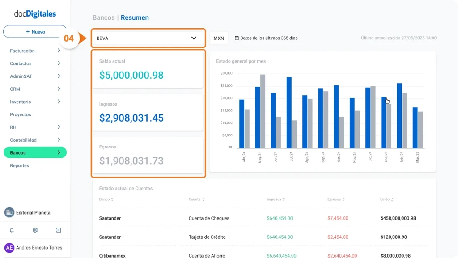This screenshot has height=258, width=458.
Task: Expand the Facturación sidebar item
Action: (35, 51)
